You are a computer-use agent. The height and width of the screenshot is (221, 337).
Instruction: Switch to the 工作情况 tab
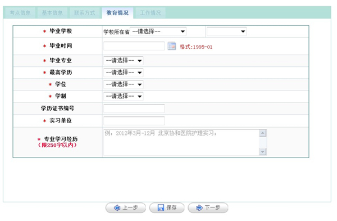click(x=151, y=13)
